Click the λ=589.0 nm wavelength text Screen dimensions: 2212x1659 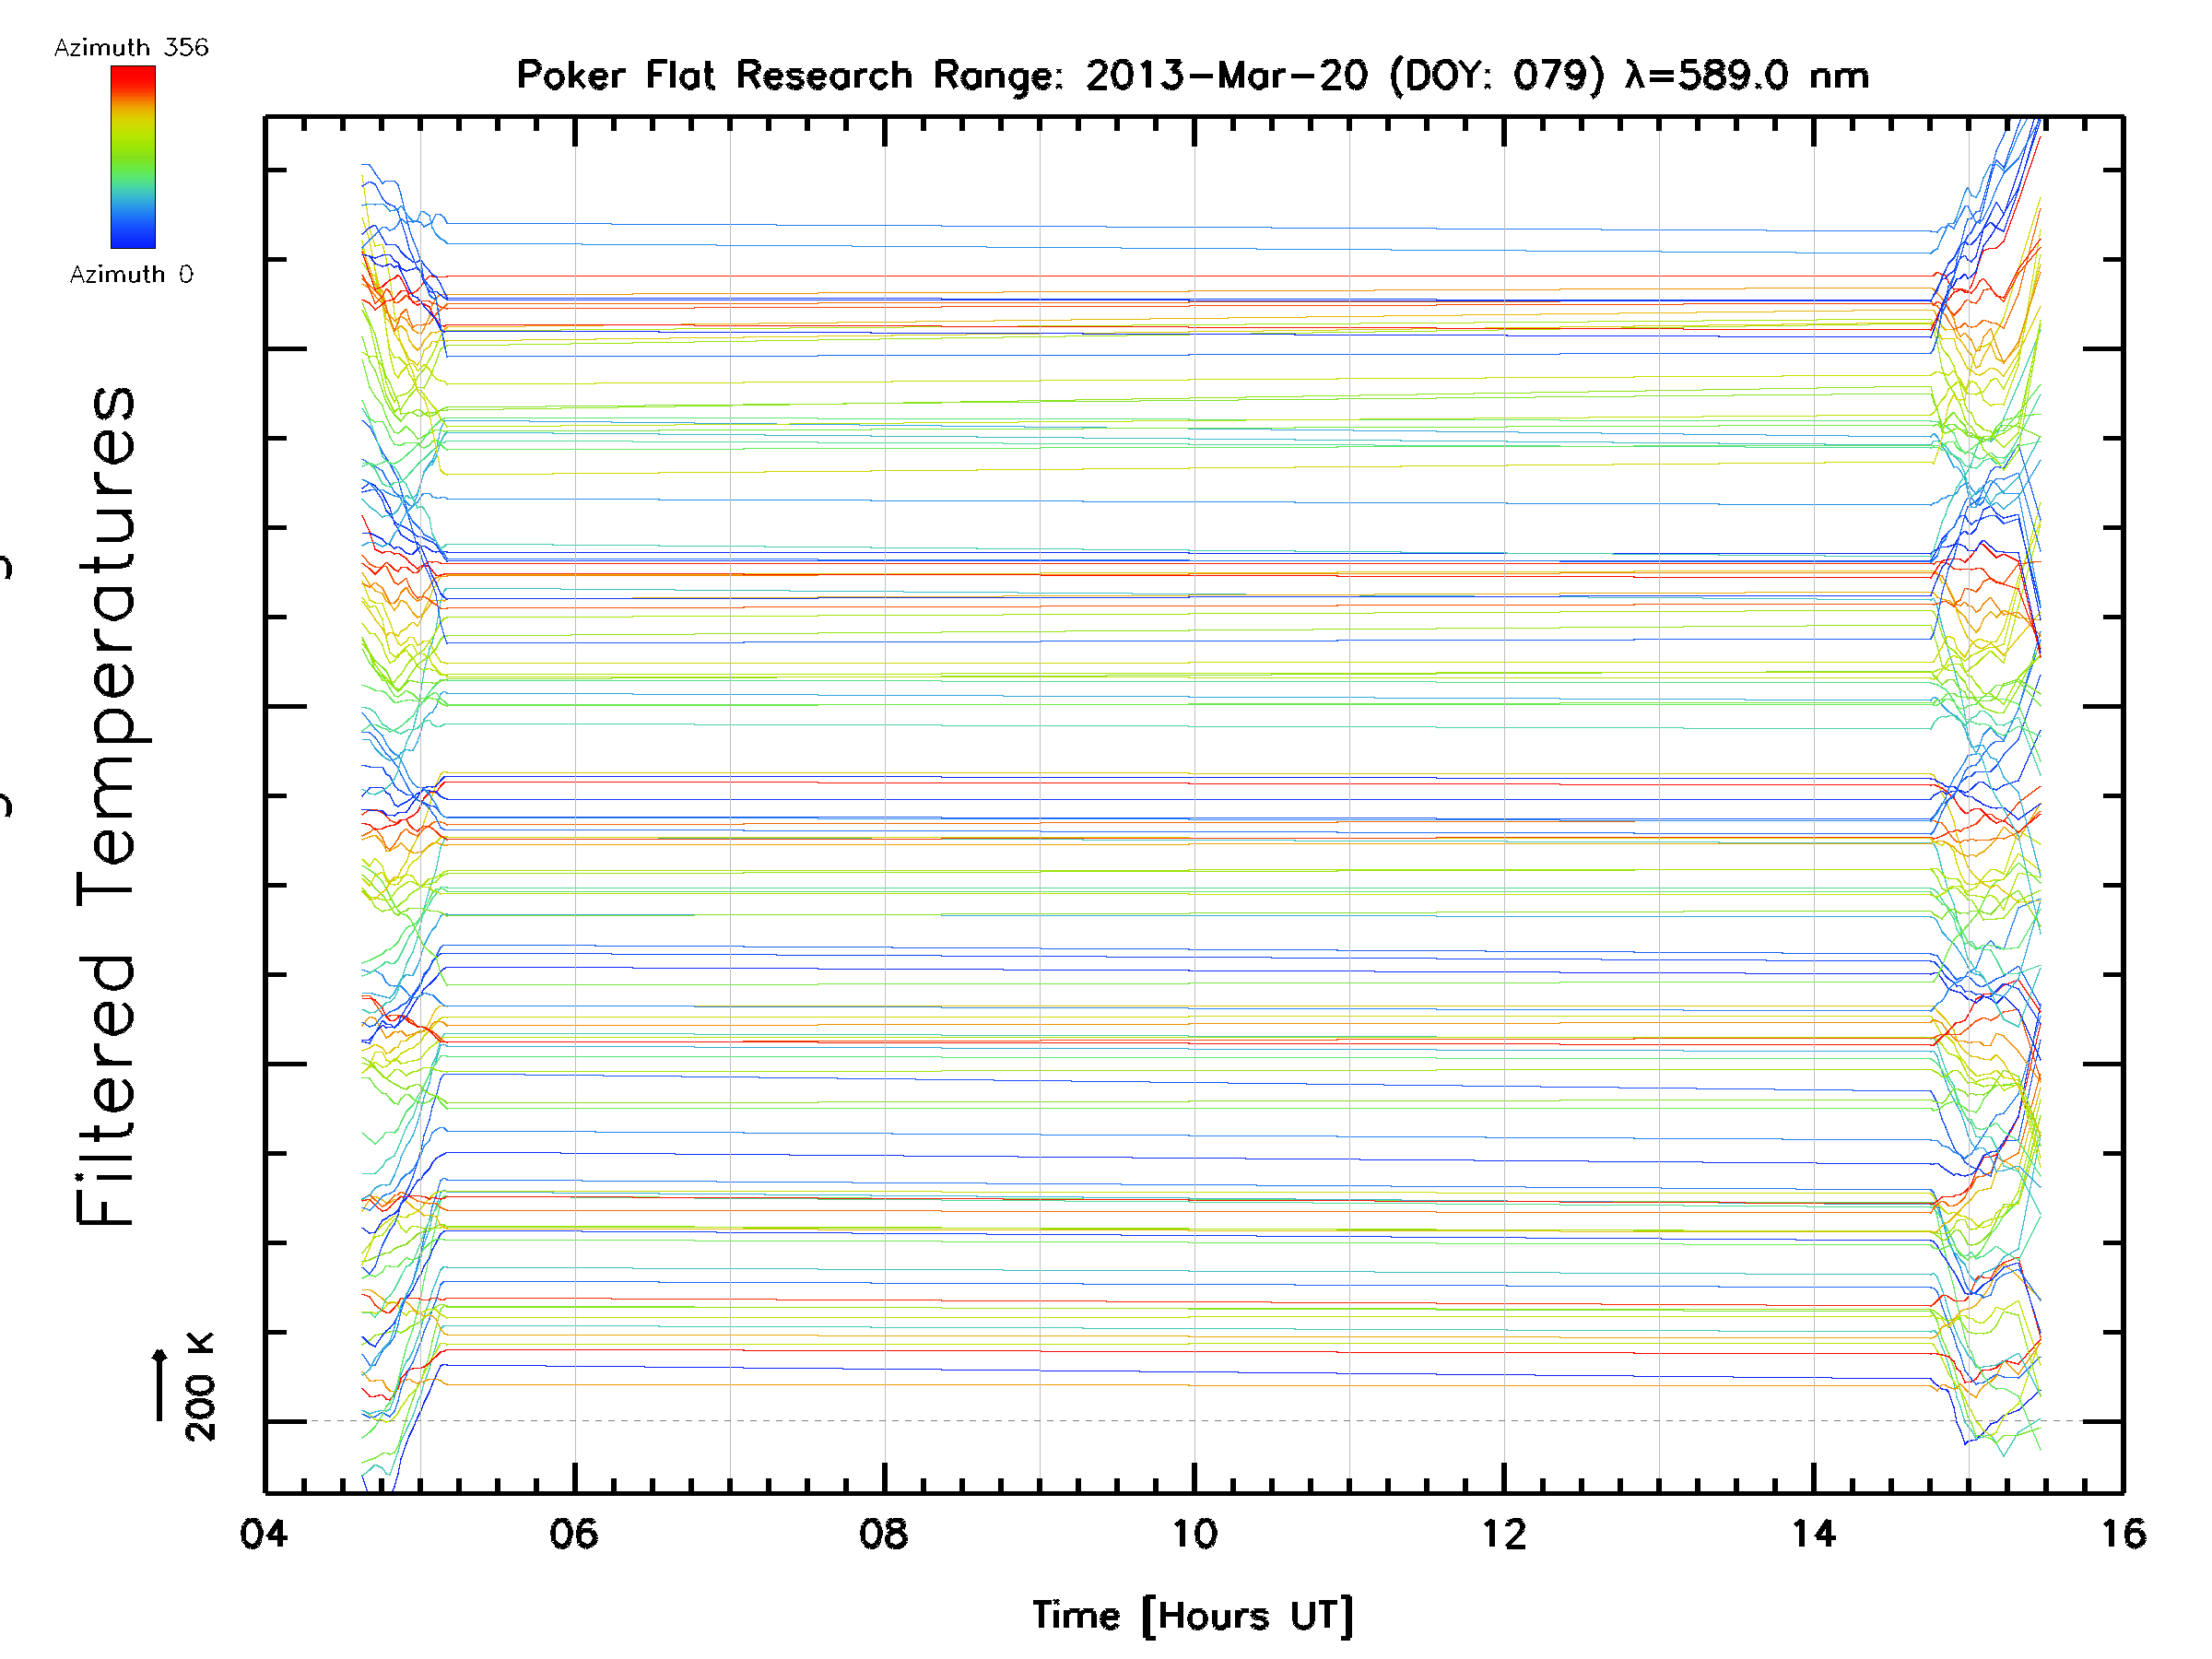[x=1746, y=76]
